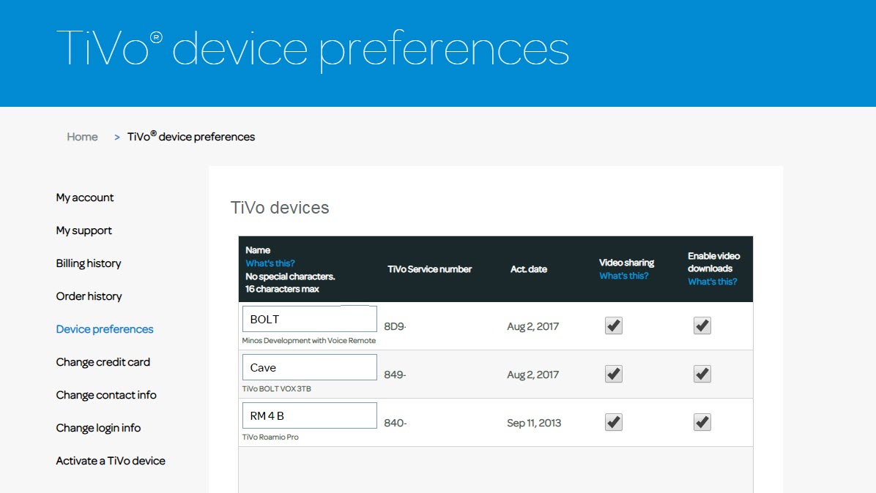Viewport: 876px width, 493px height.
Task: Click What's this under Video sharing
Action: tap(624, 276)
